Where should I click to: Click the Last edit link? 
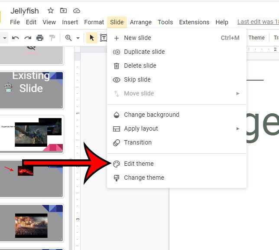coord(258,22)
